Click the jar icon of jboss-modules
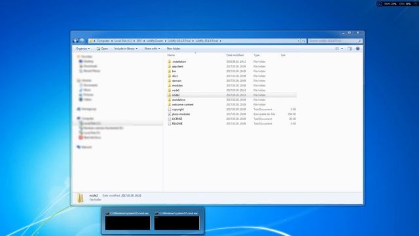The width and height of the screenshot is (419, 236). pyautogui.click(x=169, y=114)
